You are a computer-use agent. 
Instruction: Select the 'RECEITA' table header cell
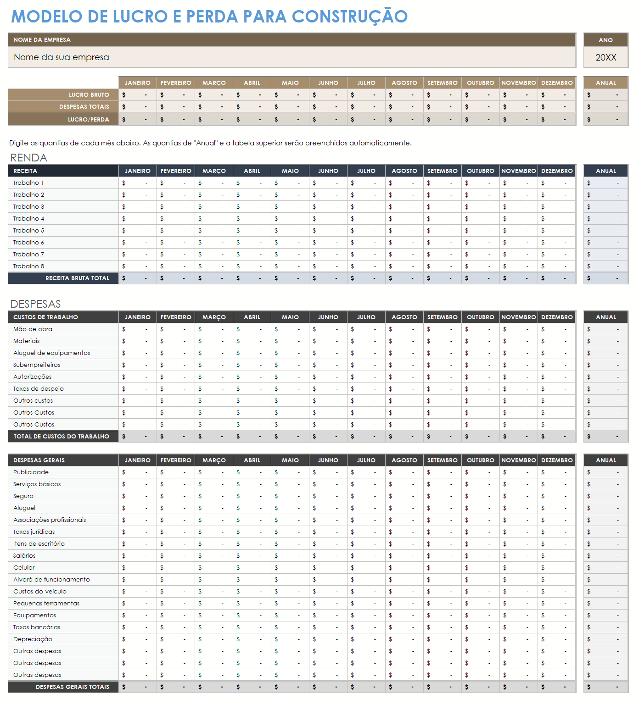click(x=63, y=171)
